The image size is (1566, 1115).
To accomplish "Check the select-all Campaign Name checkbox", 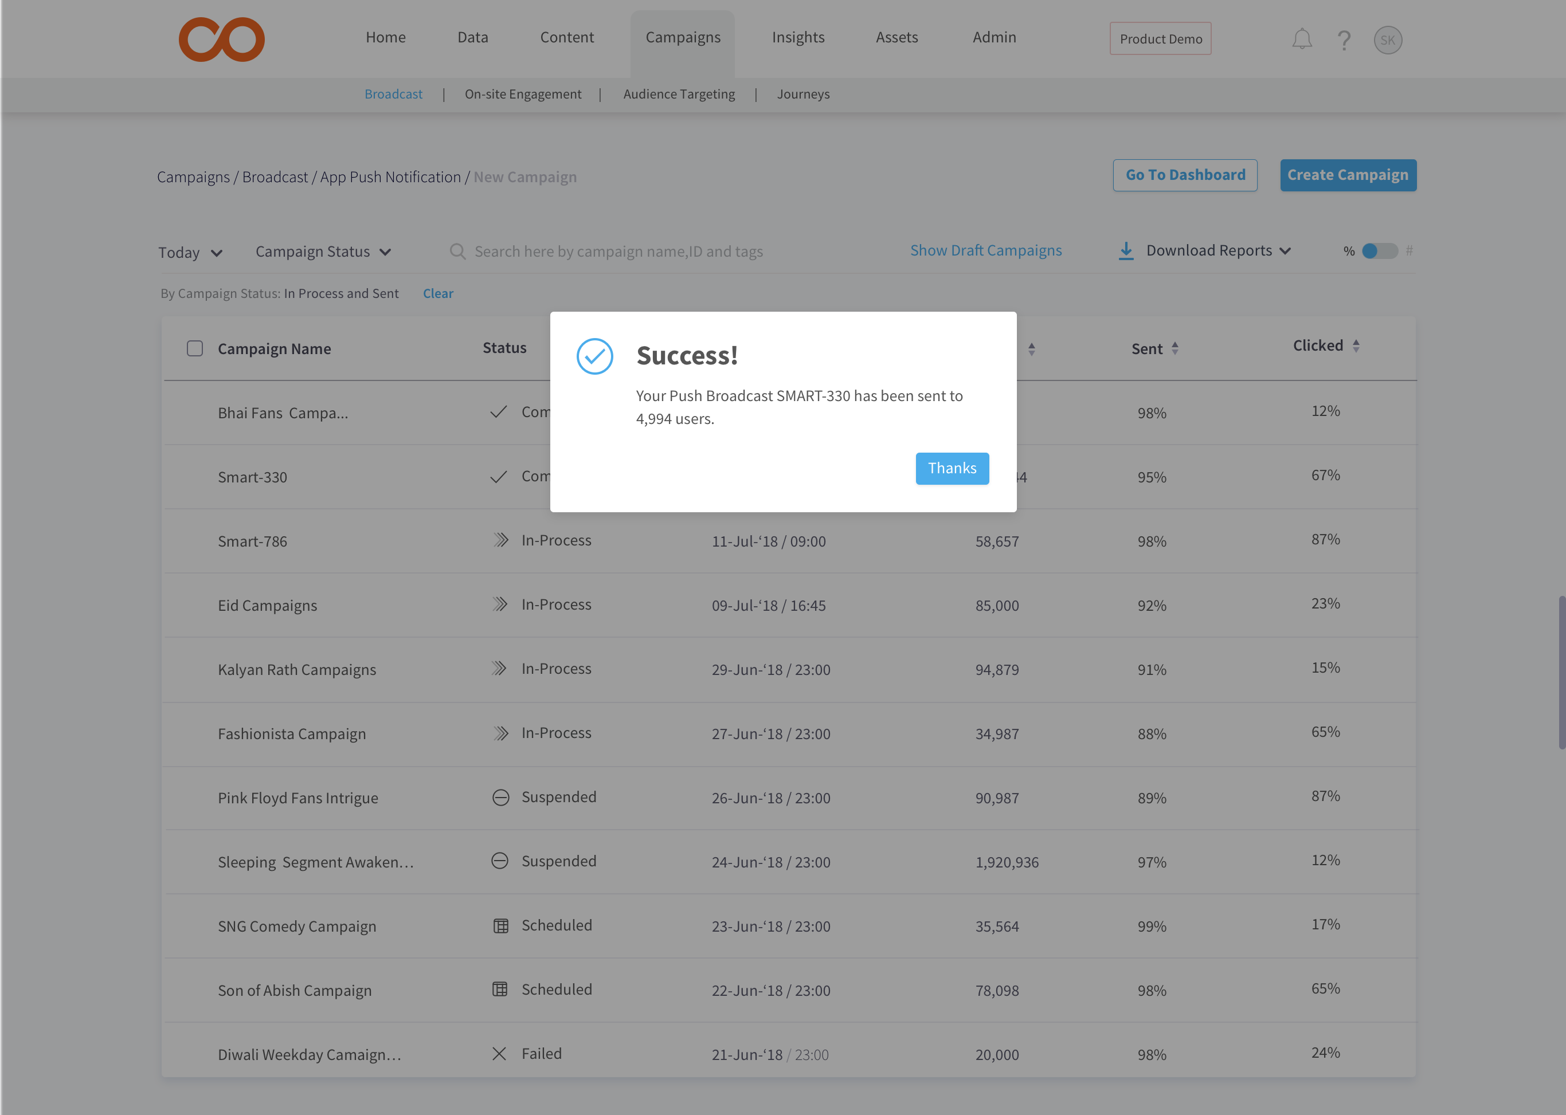I will point(195,348).
